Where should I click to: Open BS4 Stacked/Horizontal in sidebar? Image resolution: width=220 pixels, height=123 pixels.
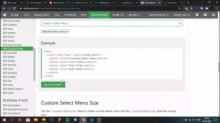[15, 109]
